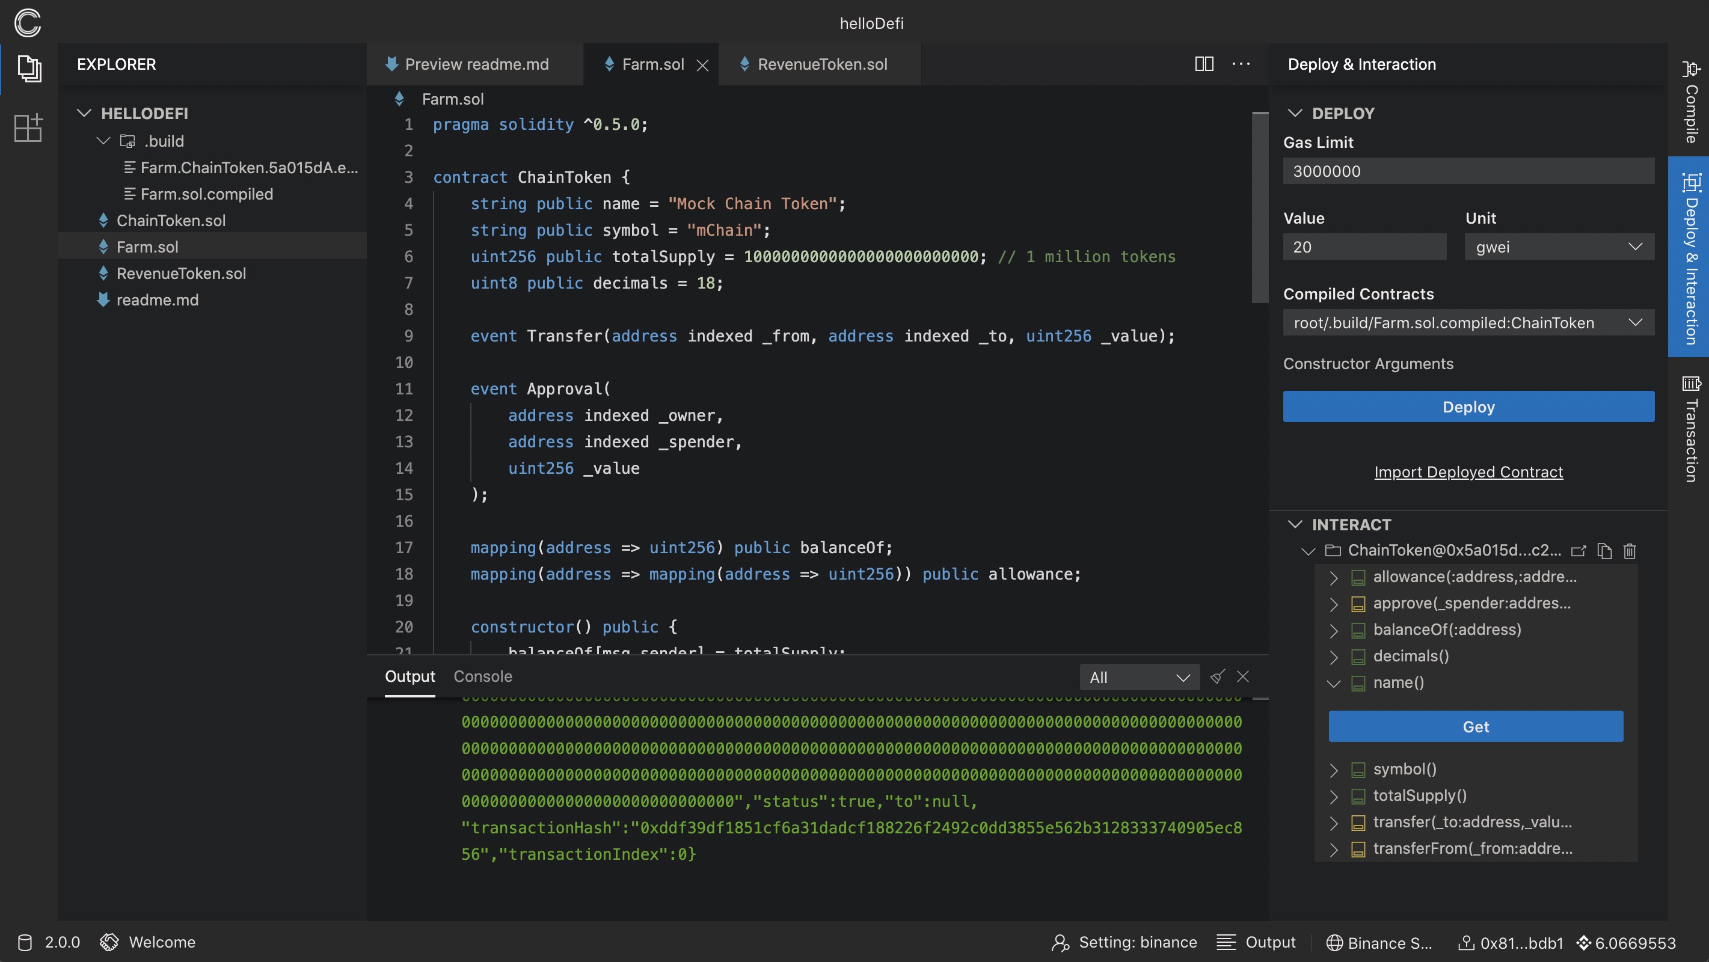
Task: Collapse the DEPLOY section
Action: click(1294, 113)
